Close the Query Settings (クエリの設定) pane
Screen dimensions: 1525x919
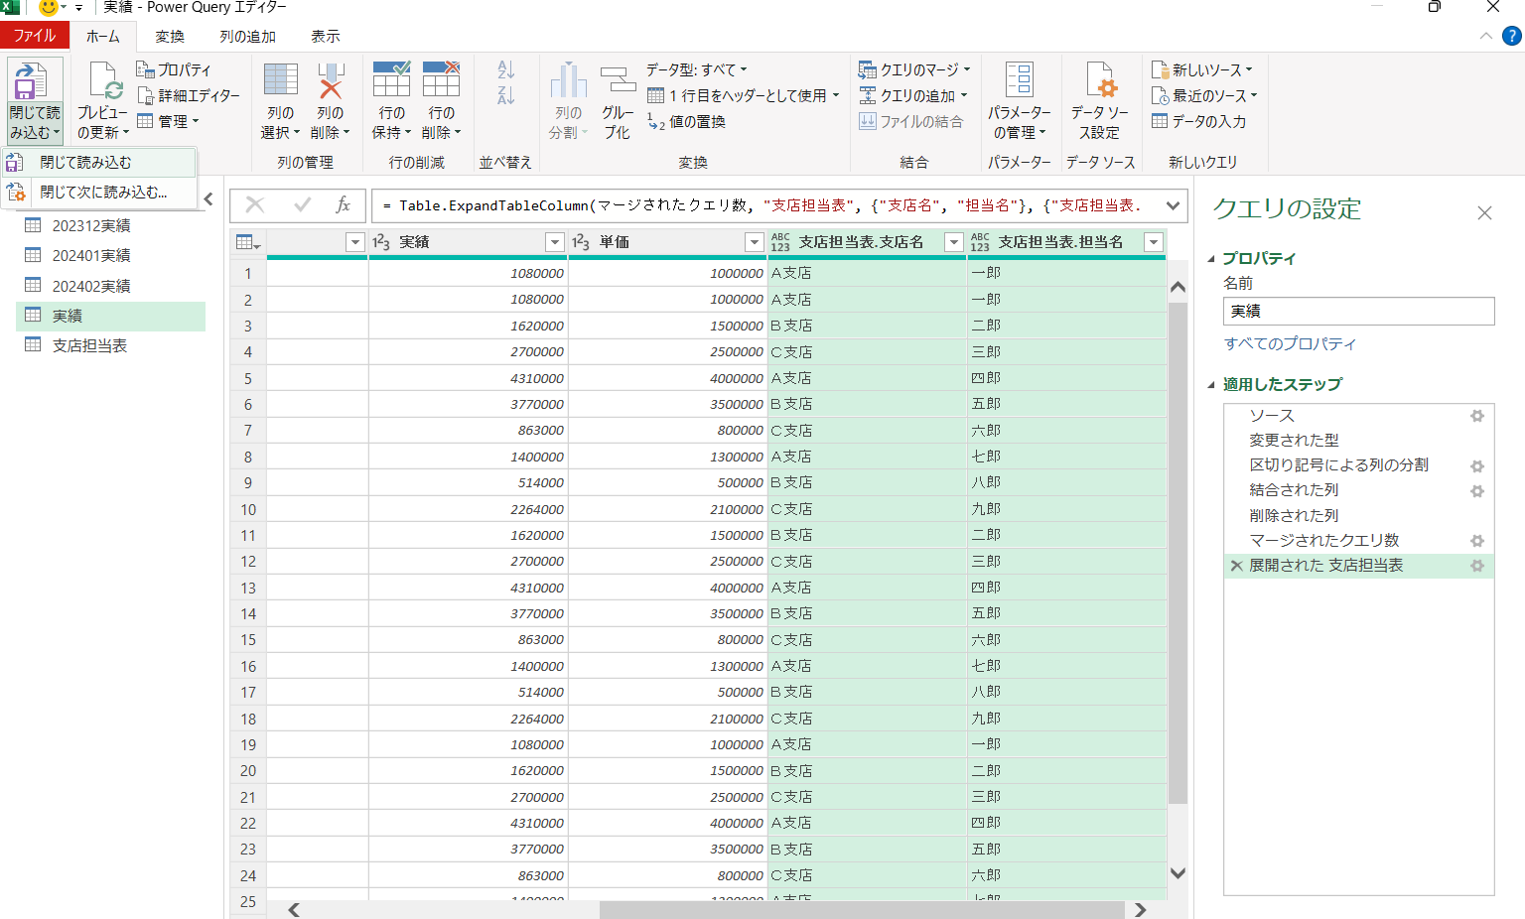pos(1484,212)
